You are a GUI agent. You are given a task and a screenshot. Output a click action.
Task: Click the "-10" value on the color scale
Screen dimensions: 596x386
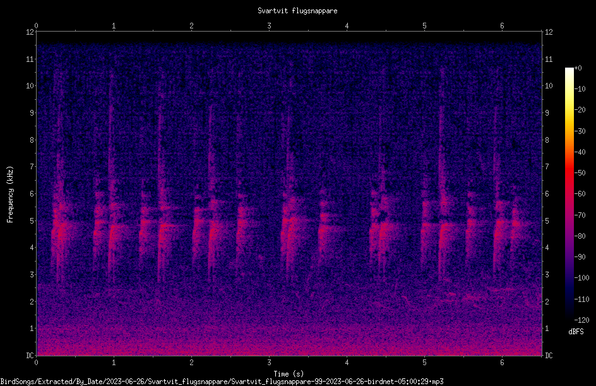[580, 89]
